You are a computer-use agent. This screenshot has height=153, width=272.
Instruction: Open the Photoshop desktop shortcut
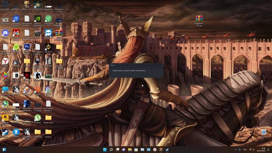coord(27,47)
